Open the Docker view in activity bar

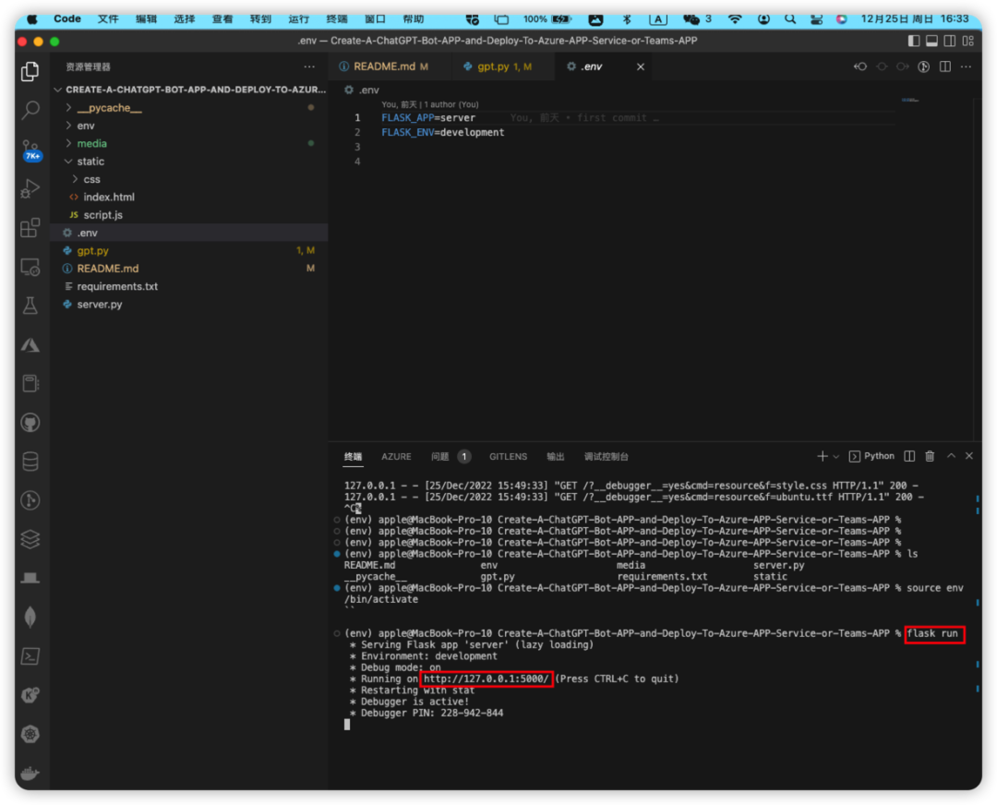[x=30, y=774]
